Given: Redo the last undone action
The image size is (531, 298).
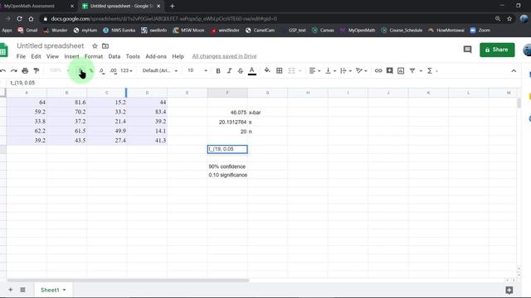Looking at the screenshot, I should (14, 70).
